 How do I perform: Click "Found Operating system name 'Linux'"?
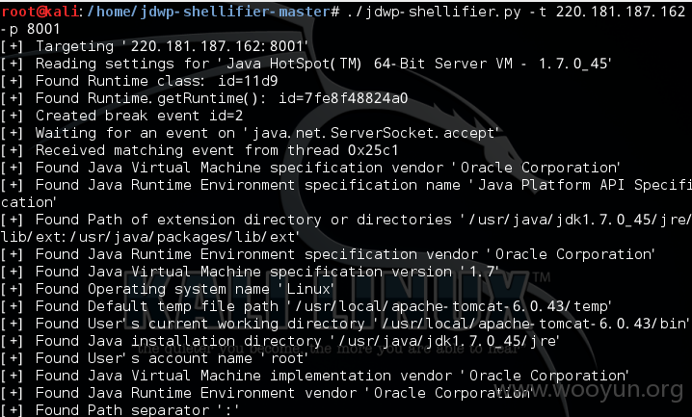pos(168,289)
